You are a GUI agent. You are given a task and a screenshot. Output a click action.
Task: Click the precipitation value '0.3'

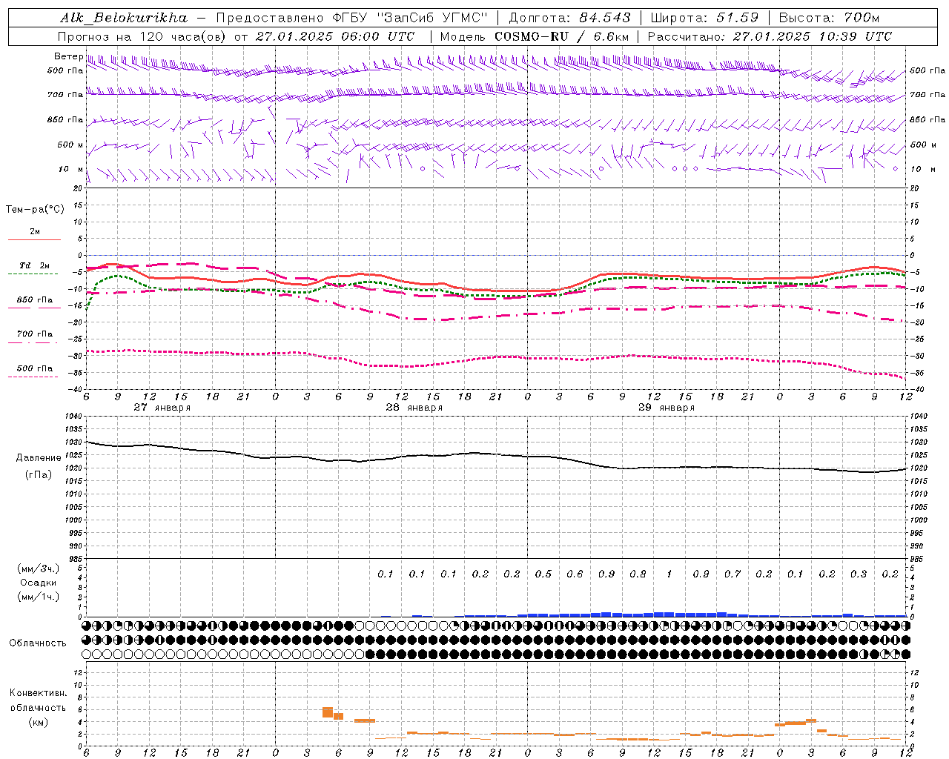click(x=859, y=574)
